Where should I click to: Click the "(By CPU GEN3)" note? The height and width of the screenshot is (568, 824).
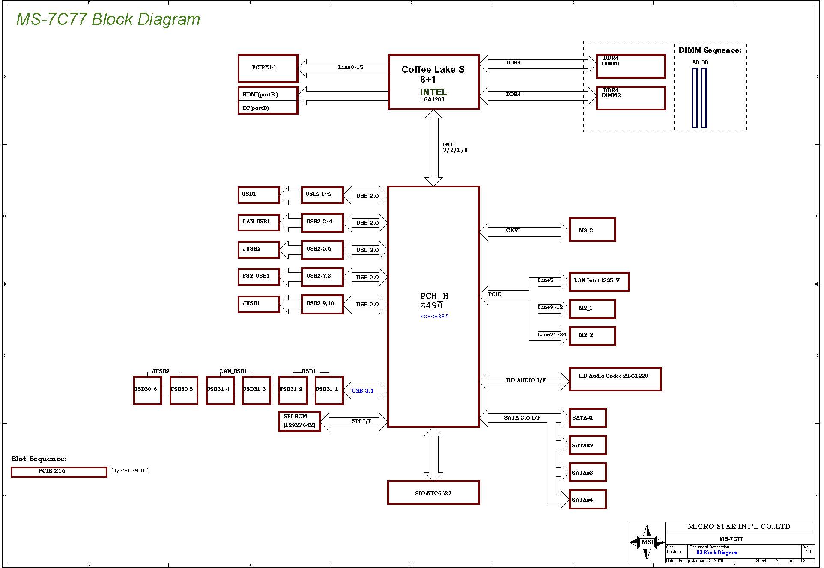tap(130, 471)
